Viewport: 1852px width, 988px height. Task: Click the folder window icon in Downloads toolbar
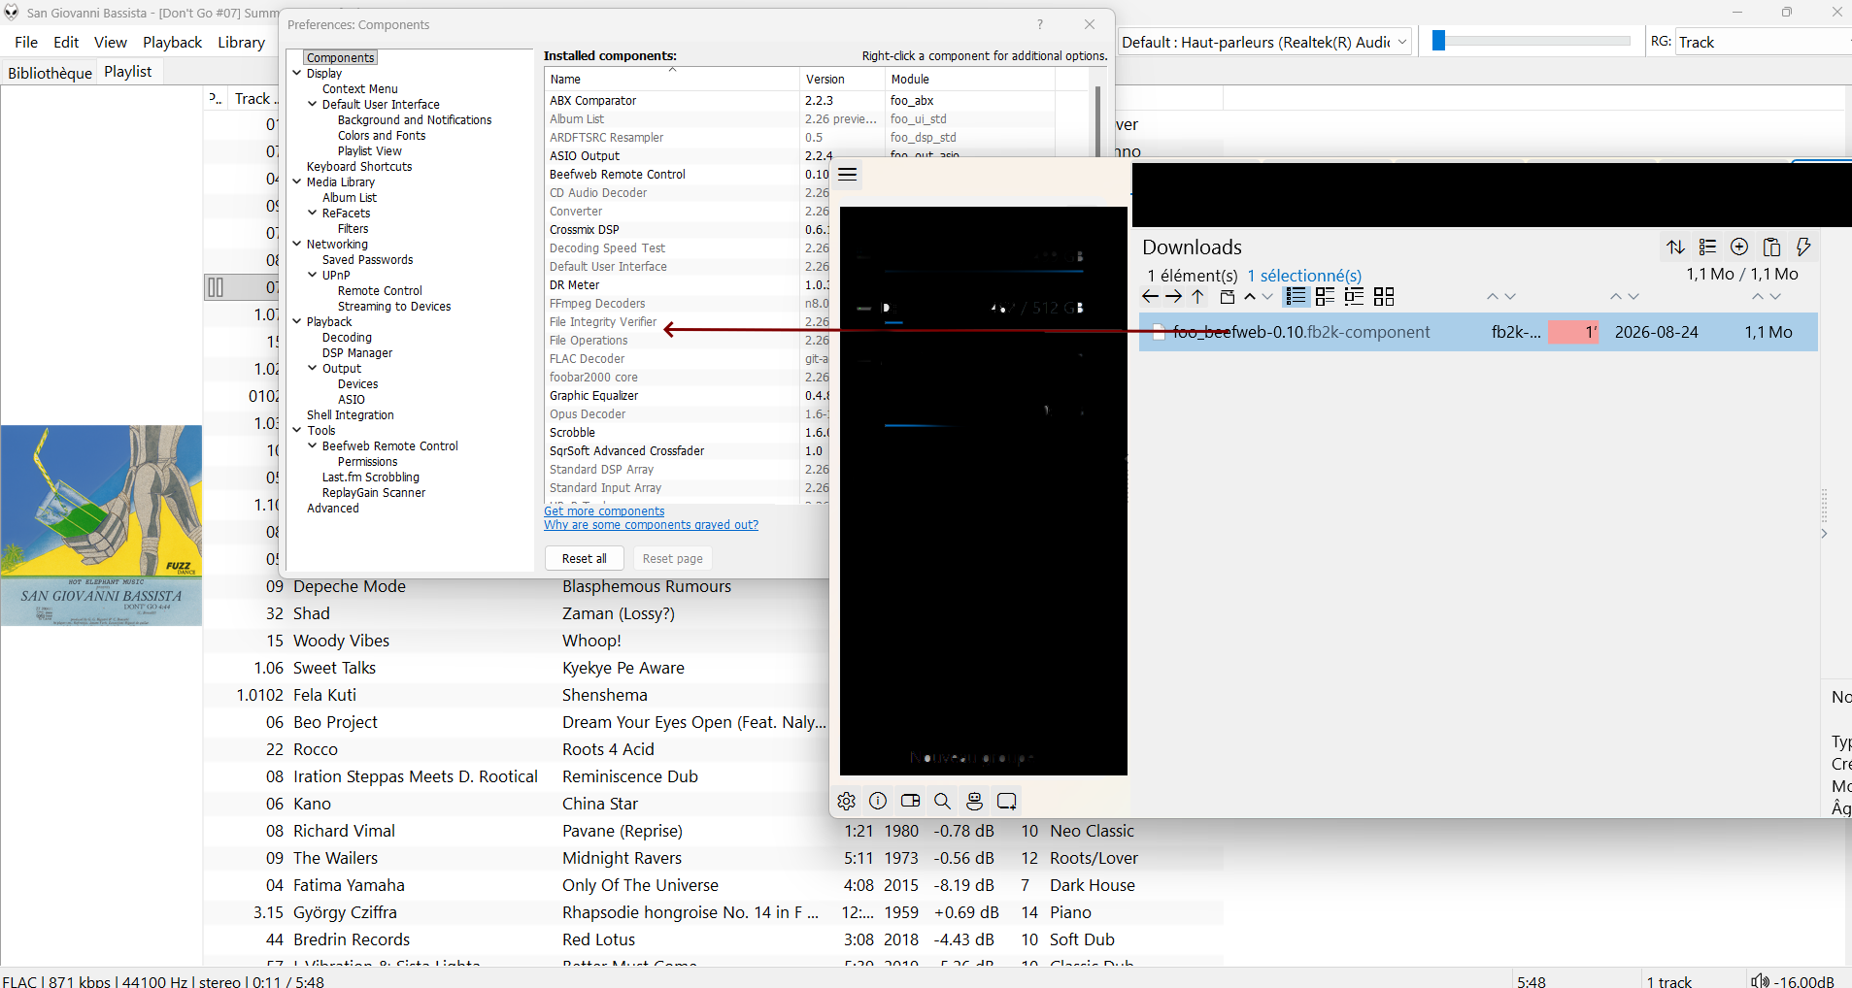point(1228,297)
